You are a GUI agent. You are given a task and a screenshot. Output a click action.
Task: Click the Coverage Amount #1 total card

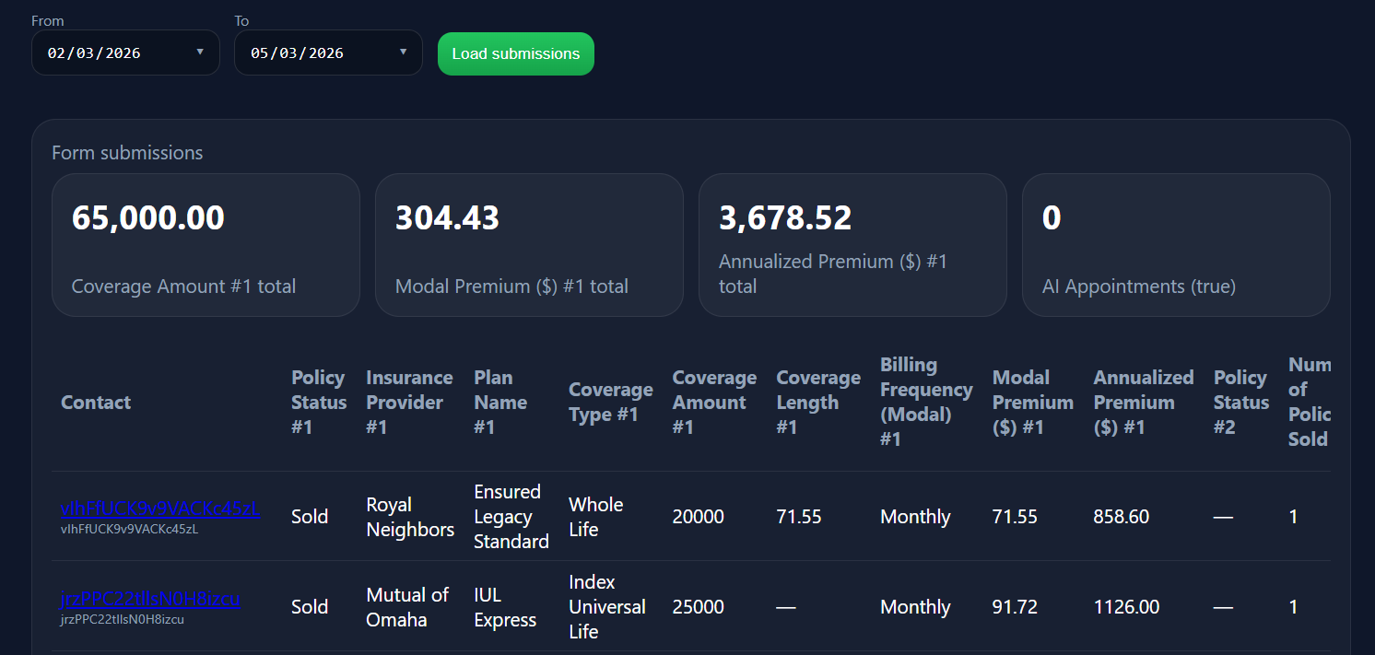click(206, 245)
